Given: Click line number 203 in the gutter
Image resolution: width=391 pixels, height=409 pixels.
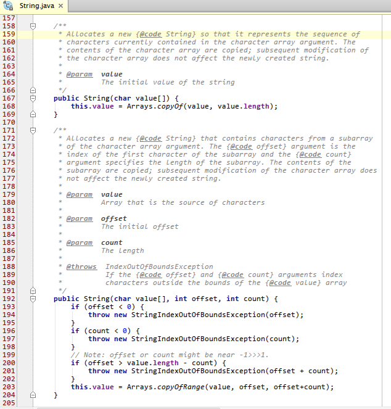Looking at the screenshot, I should pyautogui.click(x=9, y=387).
